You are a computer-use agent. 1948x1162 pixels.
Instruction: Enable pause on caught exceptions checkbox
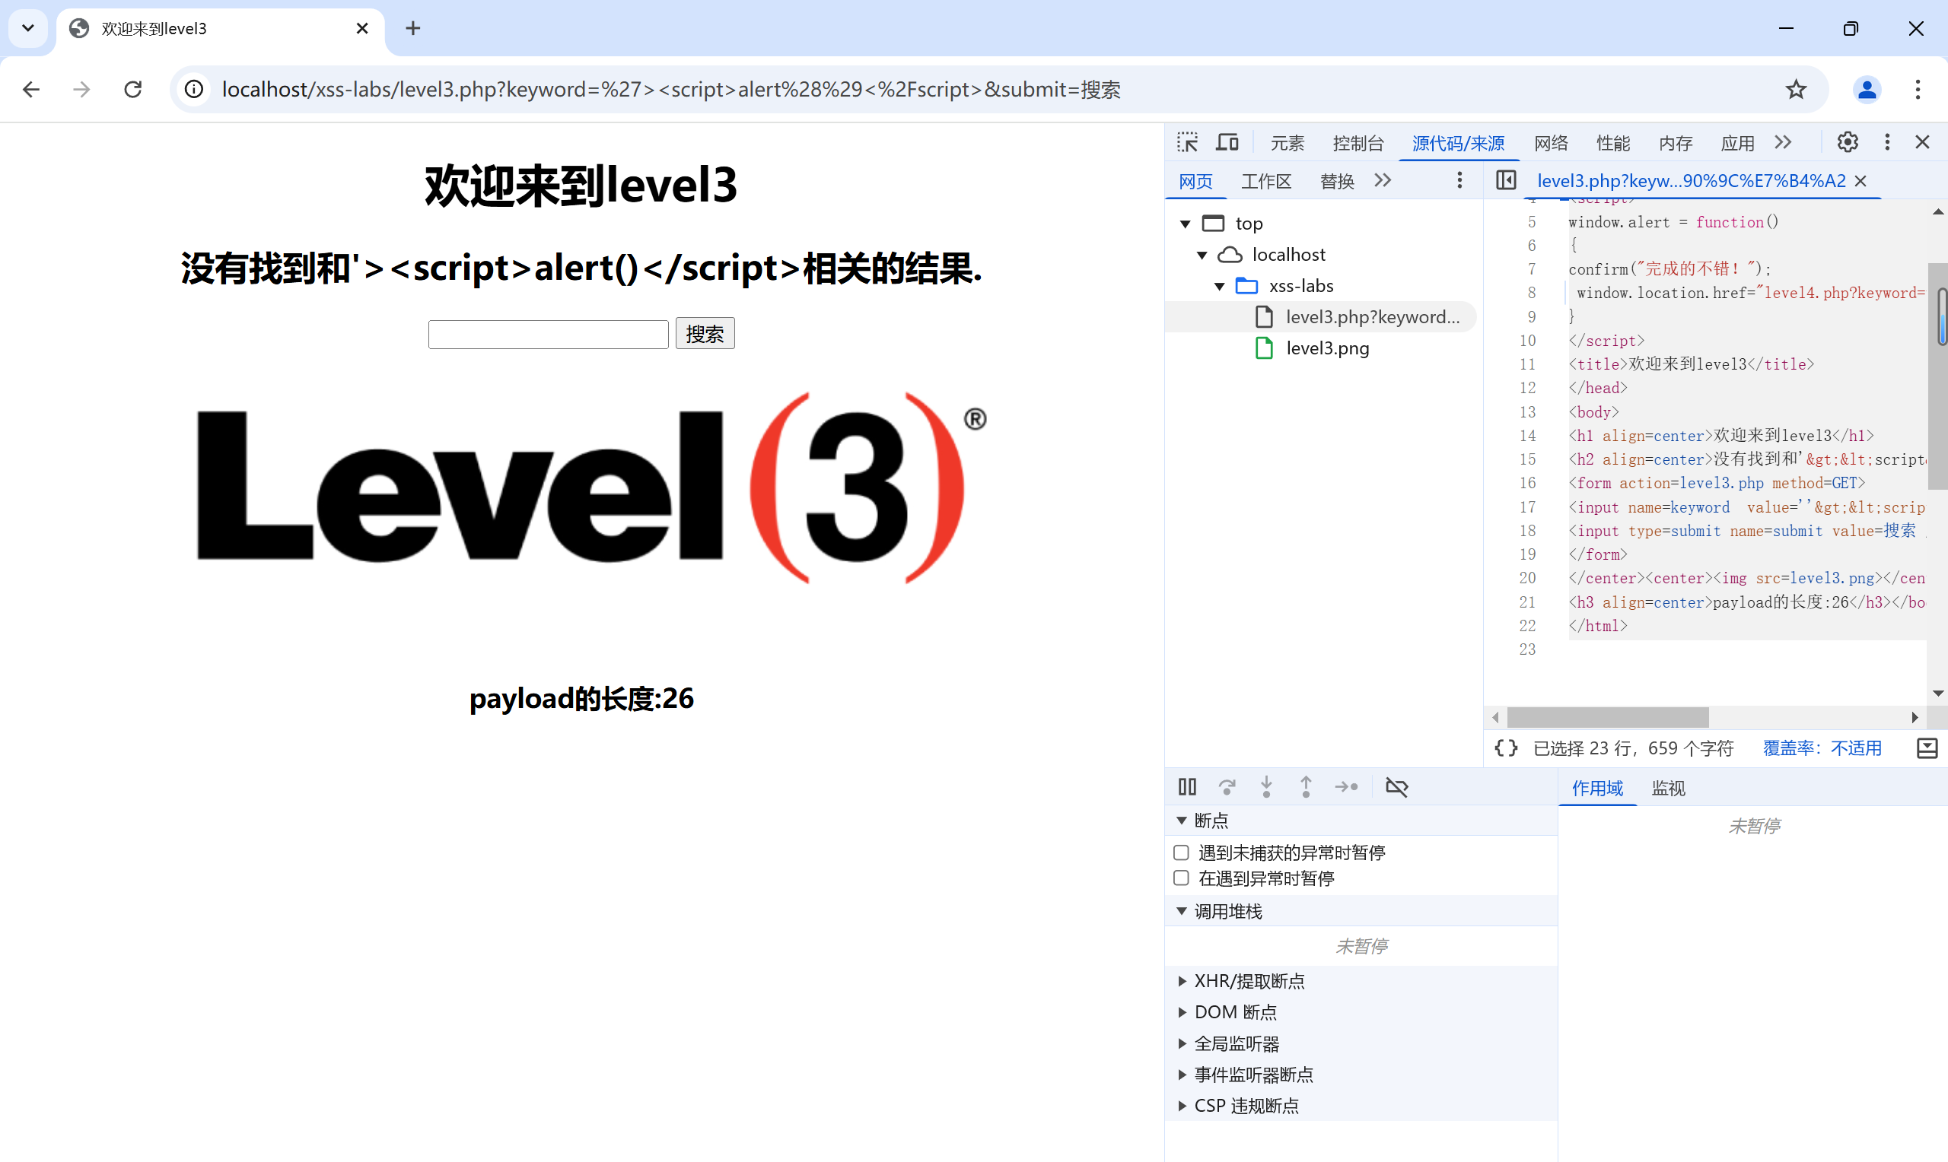pyautogui.click(x=1181, y=878)
